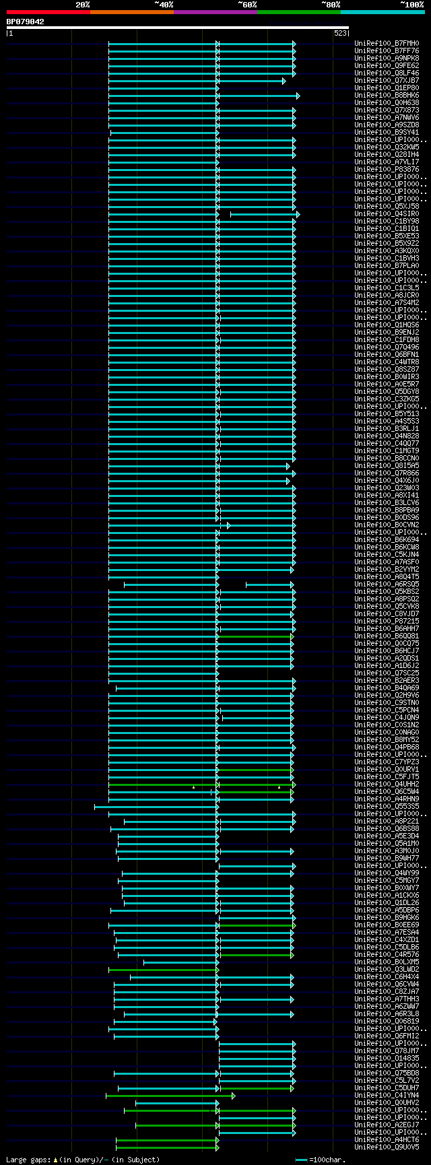Select label UniRef100_P83876

point(387,170)
